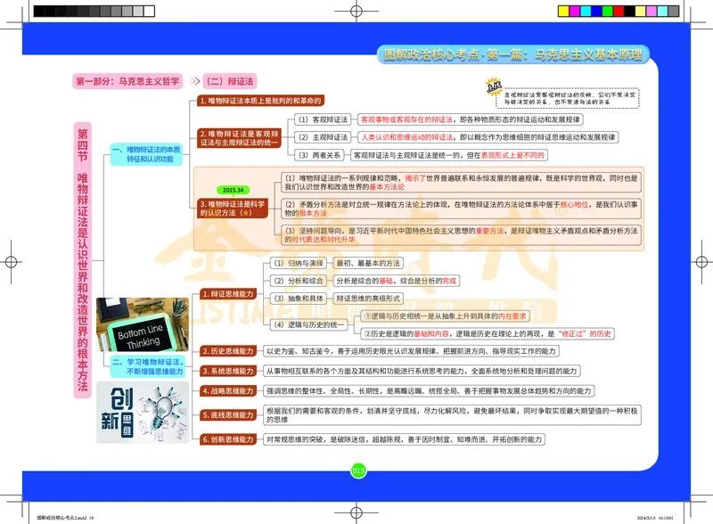Click the 第一部分:马克思主义哲学 heading
The image size is (713, 524).
(x=128, y=80)
